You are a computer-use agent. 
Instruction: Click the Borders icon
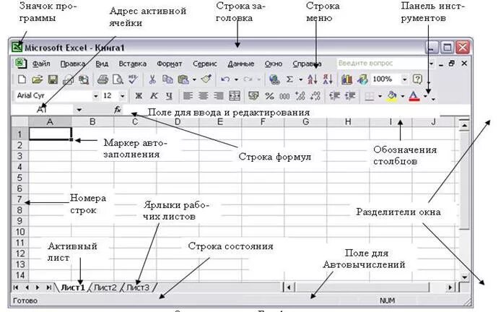click(x=370, y=96)
